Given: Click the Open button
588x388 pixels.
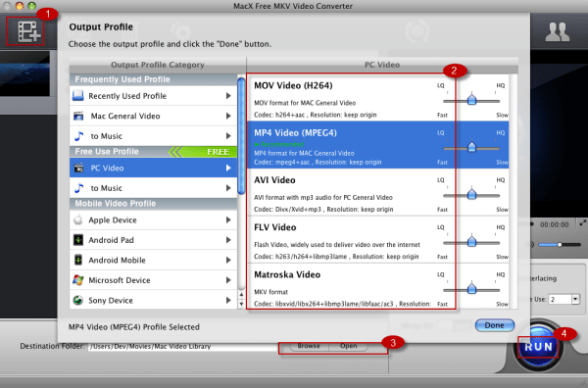Looking at the screenshot, I should [348, 346].
